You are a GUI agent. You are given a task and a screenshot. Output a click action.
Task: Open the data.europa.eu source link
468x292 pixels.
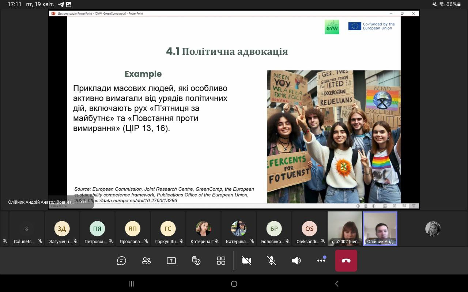(x=132, y=200)
